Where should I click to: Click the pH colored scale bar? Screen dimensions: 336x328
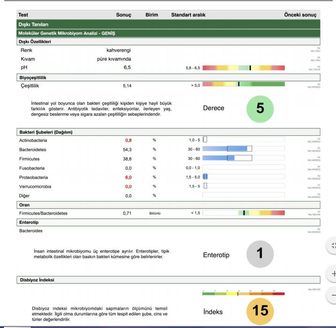pyautogui.click(x=244, y=68)
